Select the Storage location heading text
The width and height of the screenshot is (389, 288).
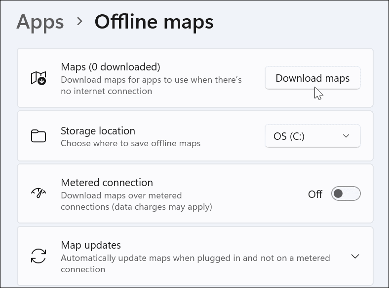(x=98, y=131)
